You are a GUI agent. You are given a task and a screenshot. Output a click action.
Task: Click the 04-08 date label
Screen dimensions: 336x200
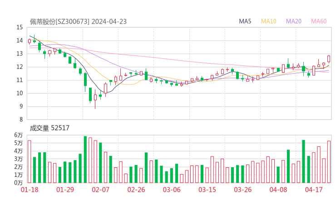point(278,190)
